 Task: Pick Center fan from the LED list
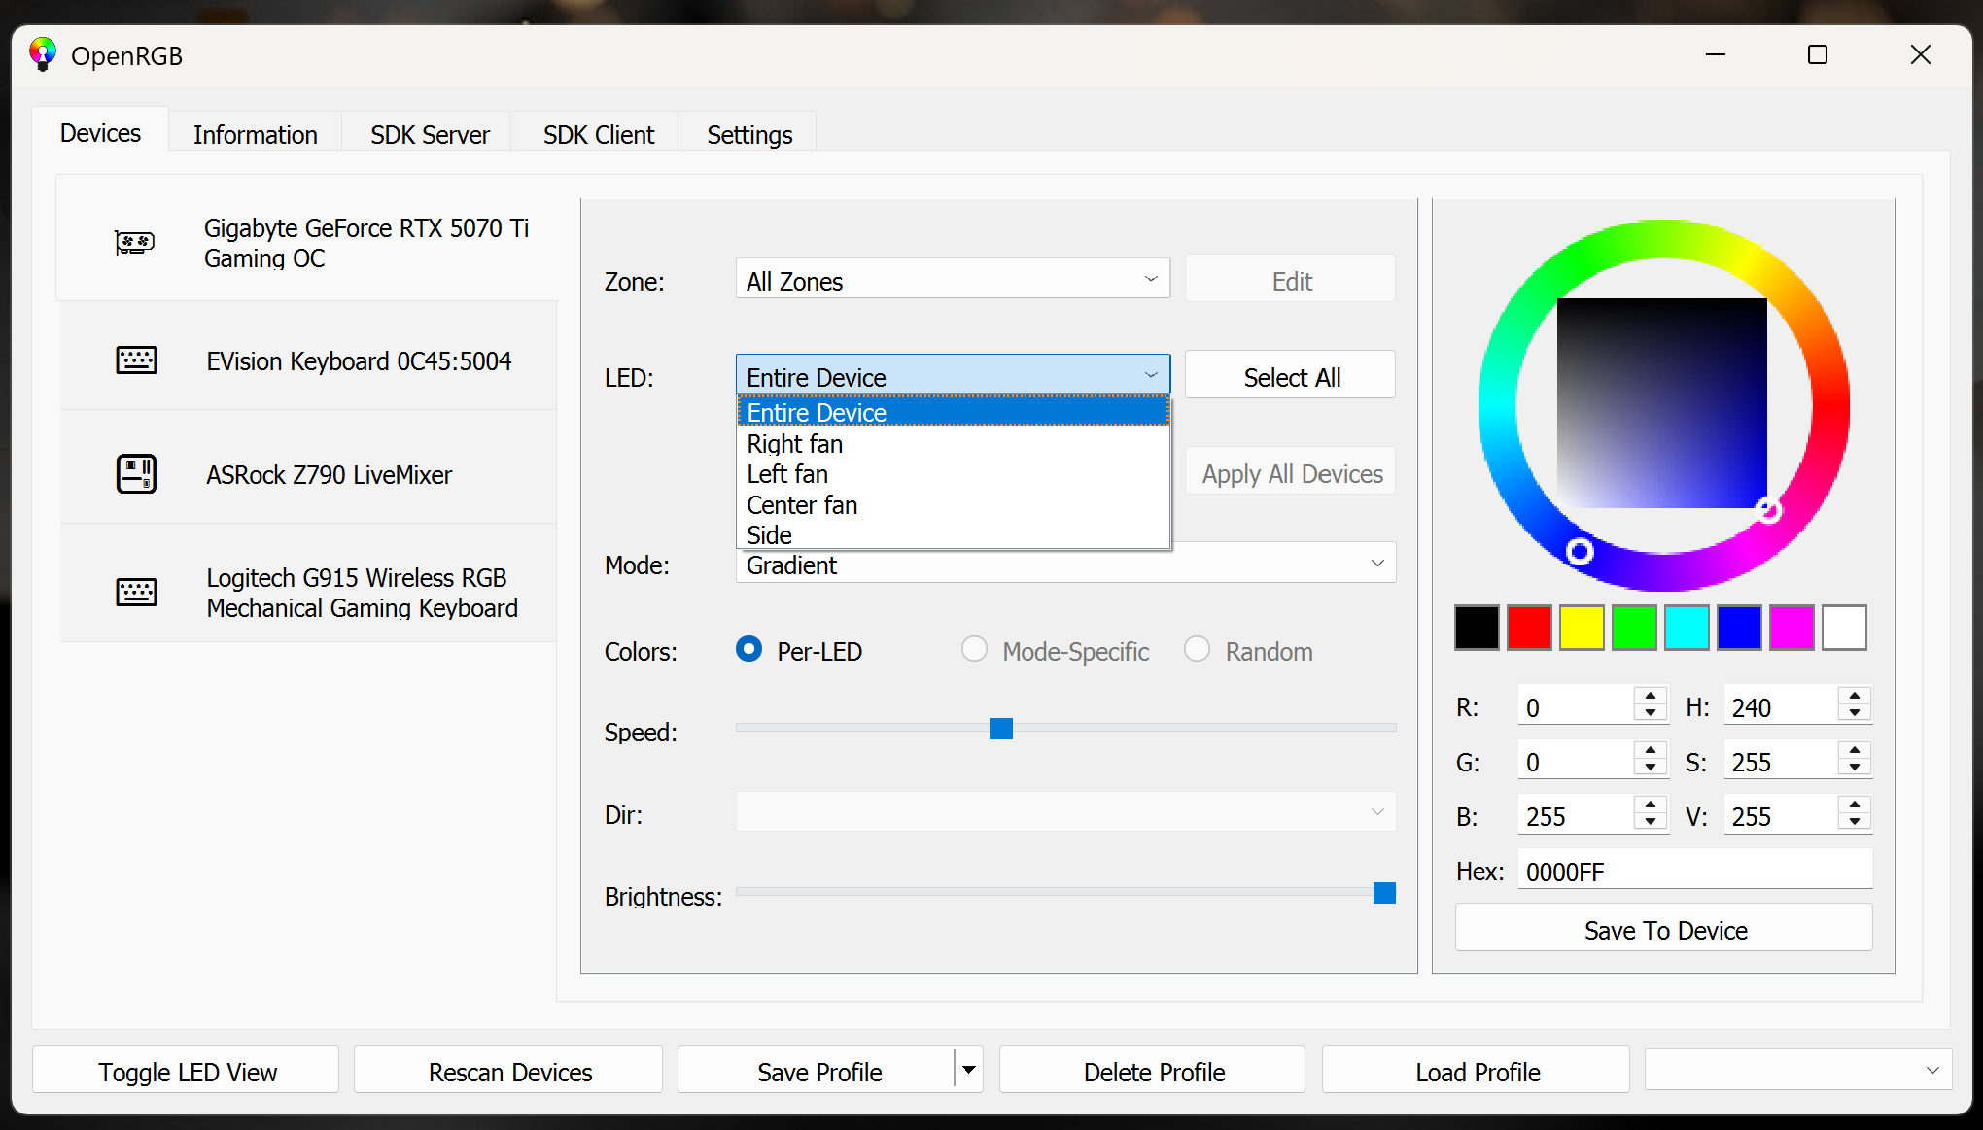tap(802, 505)
